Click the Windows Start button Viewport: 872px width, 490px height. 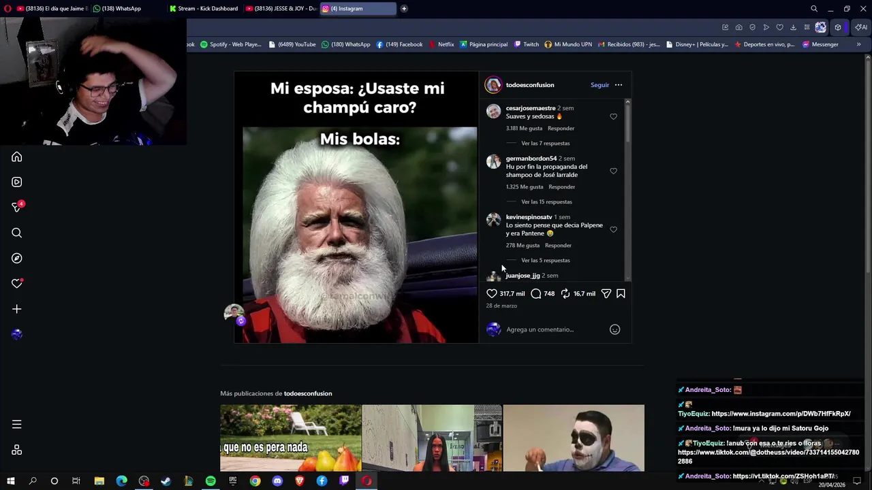[x=10, y=481]
